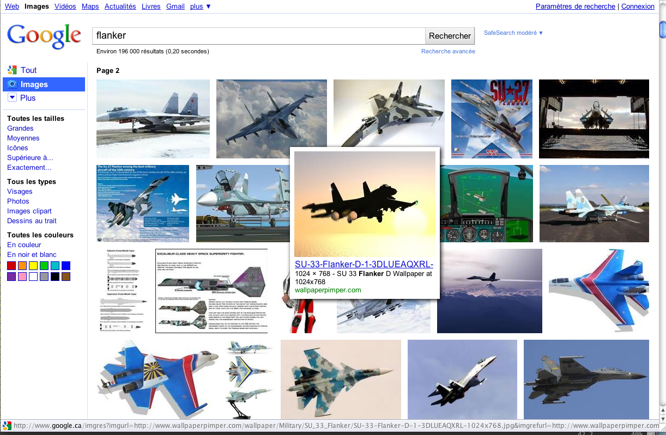The width and height of the screenshot is (666, 435).
Task: Open the Vidéos tab in top bar
Action: (65, 7)
